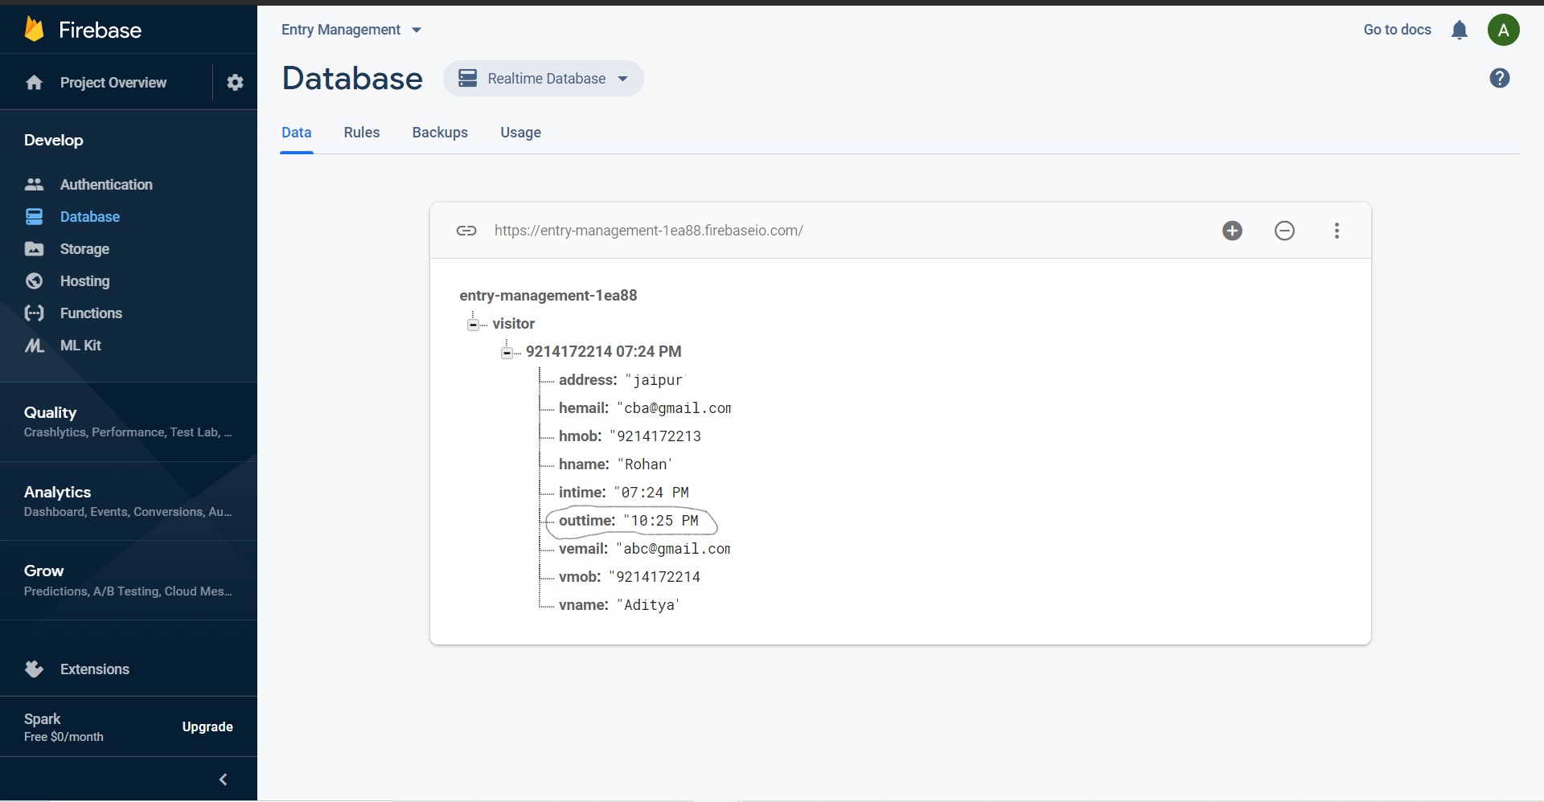Switch to the Usage tab

[x=520, y=133]
